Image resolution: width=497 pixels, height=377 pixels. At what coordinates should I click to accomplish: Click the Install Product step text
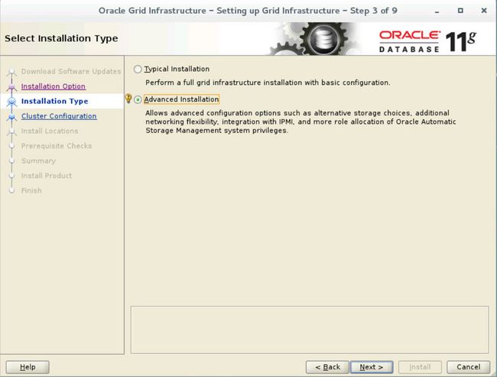point(47,176)
